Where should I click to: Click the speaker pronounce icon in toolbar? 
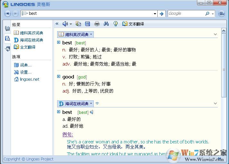(65, 24)
